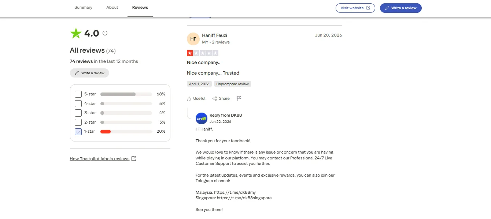
Task: Click the blue Write a review header button
Action: click(401, 8)
